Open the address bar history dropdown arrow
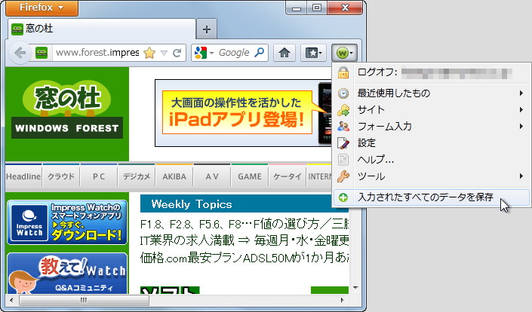532x312 pixels. pos(165,53)
